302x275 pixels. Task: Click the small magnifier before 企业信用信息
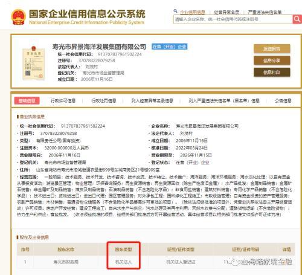175,11
